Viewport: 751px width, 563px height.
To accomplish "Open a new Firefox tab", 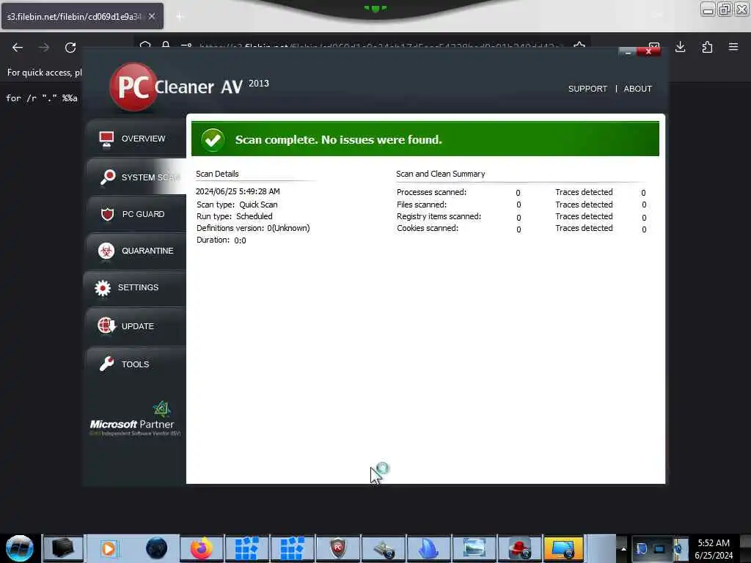I will click(180, 17).
